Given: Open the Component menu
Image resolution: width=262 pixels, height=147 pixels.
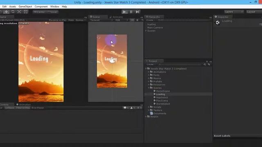Looking at the screenshot, I should pyautogui.click(x=41, y=7).
